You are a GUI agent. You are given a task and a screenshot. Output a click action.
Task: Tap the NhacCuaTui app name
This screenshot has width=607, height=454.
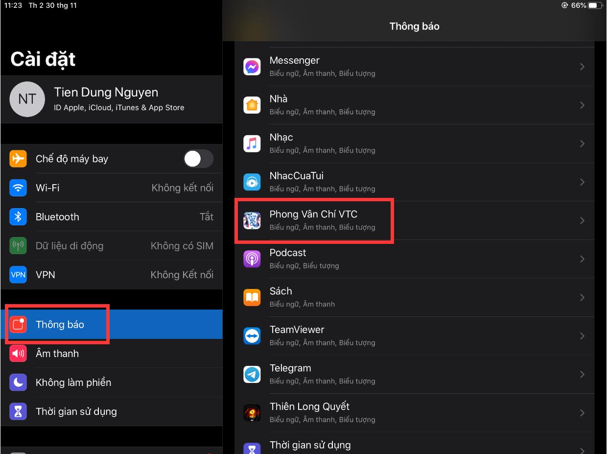click(x=296, y=176)
